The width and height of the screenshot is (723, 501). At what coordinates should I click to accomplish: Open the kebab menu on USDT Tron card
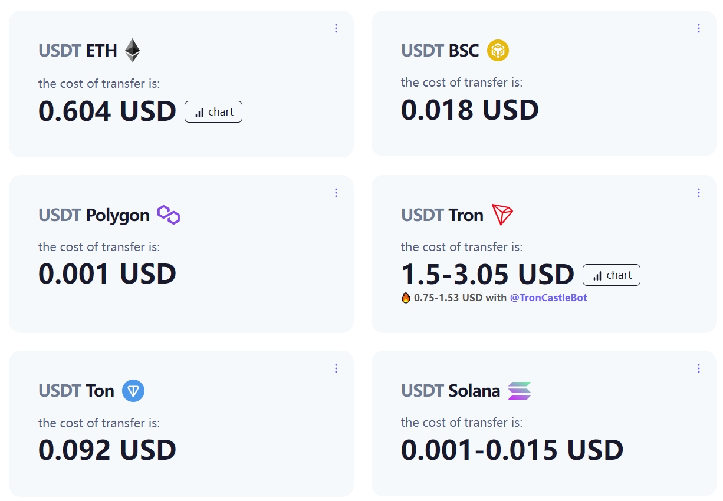[x=699, y=193]
